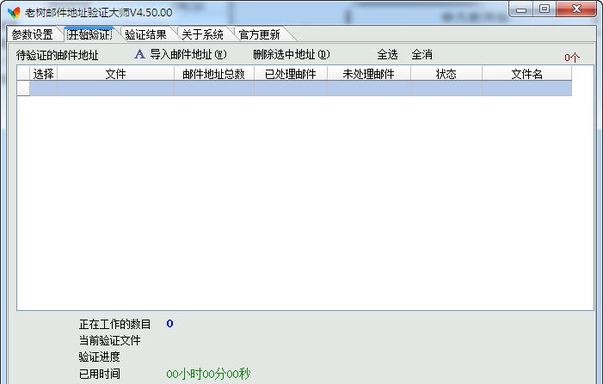The height and width of the screenshot is (384, 603).
Task: Click the 正在工作的数目 label
Action: (114, 324)
